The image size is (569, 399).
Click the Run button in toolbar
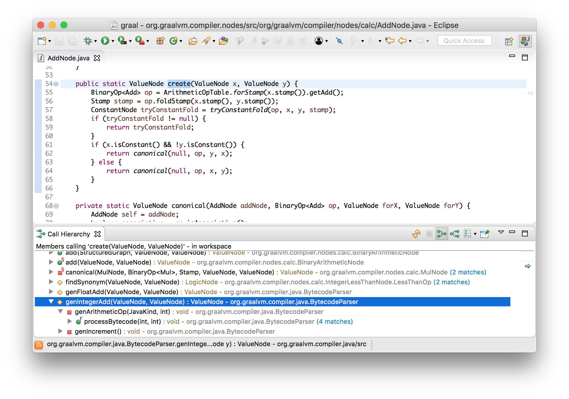[106, 40]
